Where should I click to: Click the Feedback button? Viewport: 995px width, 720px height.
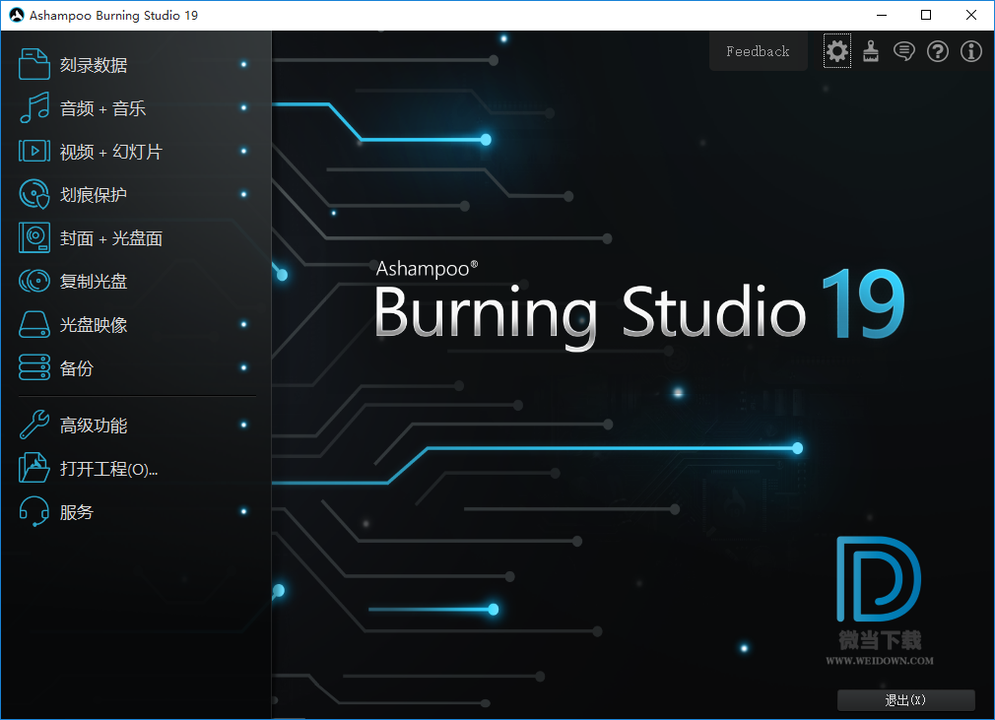(759, 51)
